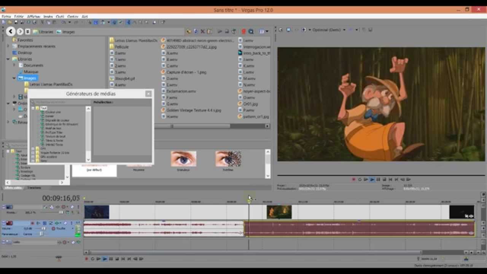Click the red record button under preview
The width and height of the screenshot is (487, 274).
(x=353, y=179)
